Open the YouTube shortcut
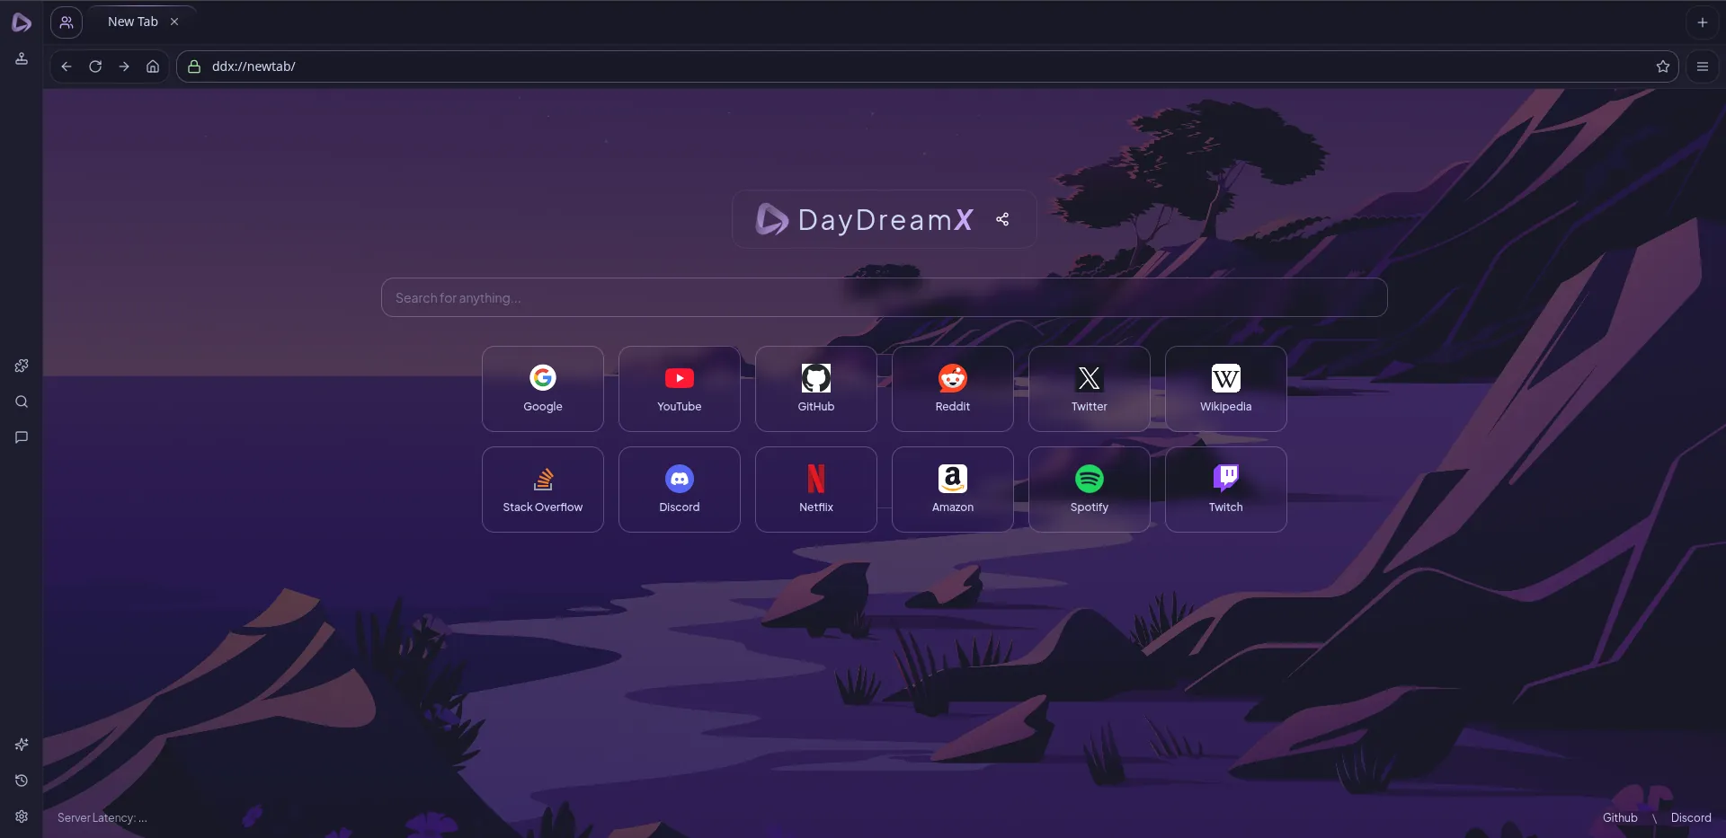The width and height of the screenshot is (1726, 838). pos(680,389)
